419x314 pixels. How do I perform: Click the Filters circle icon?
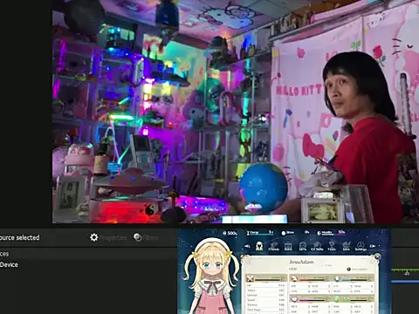tap(137, 237)
